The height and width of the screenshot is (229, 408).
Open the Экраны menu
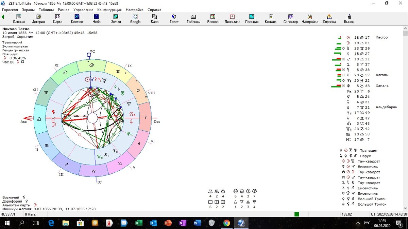point(28,10)
